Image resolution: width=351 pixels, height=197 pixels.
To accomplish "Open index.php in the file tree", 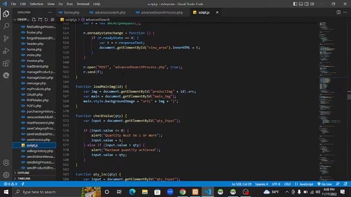I will tap(34, 55).
